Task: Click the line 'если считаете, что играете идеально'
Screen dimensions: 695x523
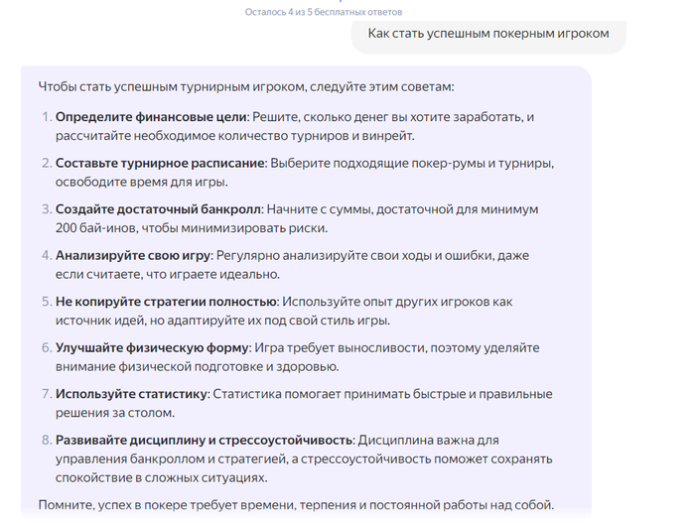Action: click(168, 274)
